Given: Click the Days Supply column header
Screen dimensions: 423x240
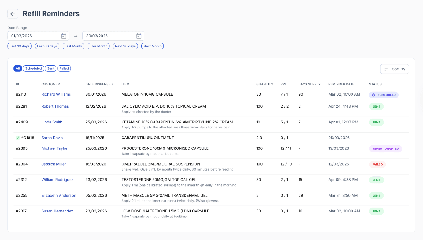Looking at the screenshot, I should [309, 84].
